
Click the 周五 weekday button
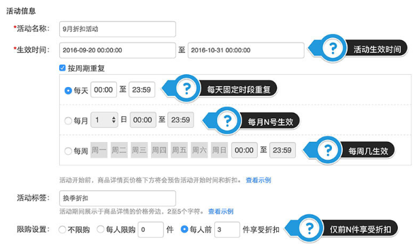179,150
